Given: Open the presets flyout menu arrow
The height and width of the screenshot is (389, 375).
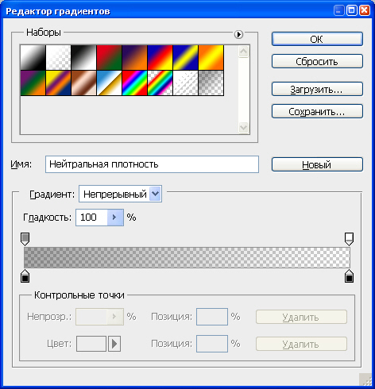Looking at the screenshot, I should click(x=238, y=34).
